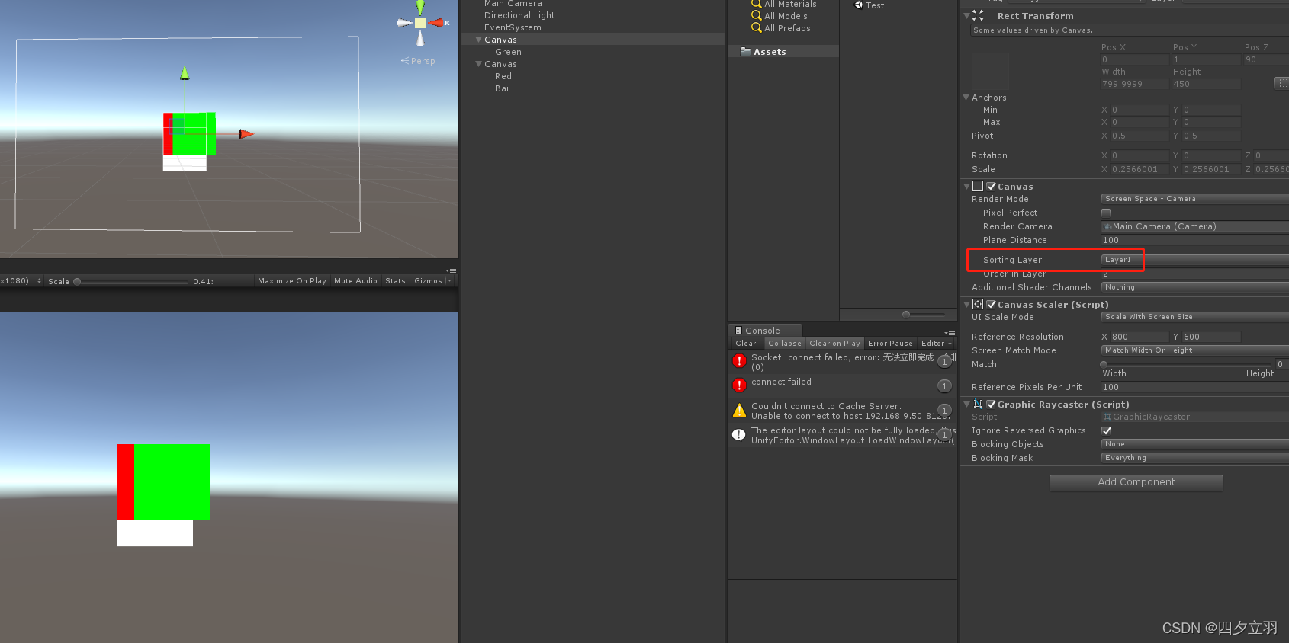This screenshot has height=643, width=1289.
Task: Select the All Models search filter
Action: click(x=780, y=16)
